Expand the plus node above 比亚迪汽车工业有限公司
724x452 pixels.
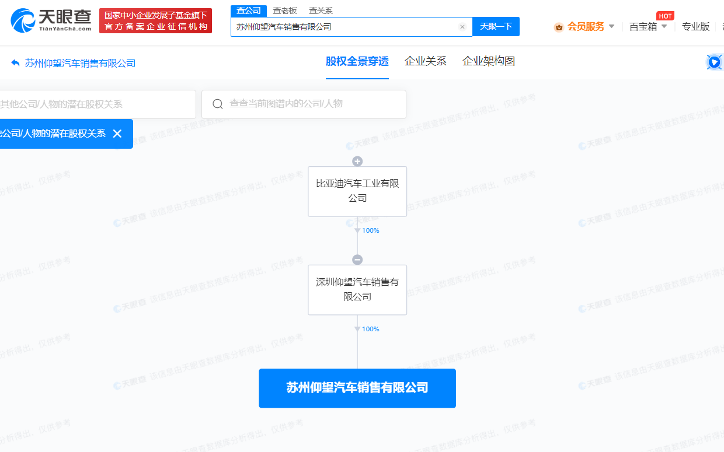pyautogui.click(x=357, y=162)
